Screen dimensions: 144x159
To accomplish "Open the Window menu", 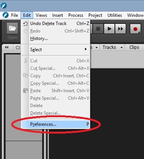I will tap(135, 15).
